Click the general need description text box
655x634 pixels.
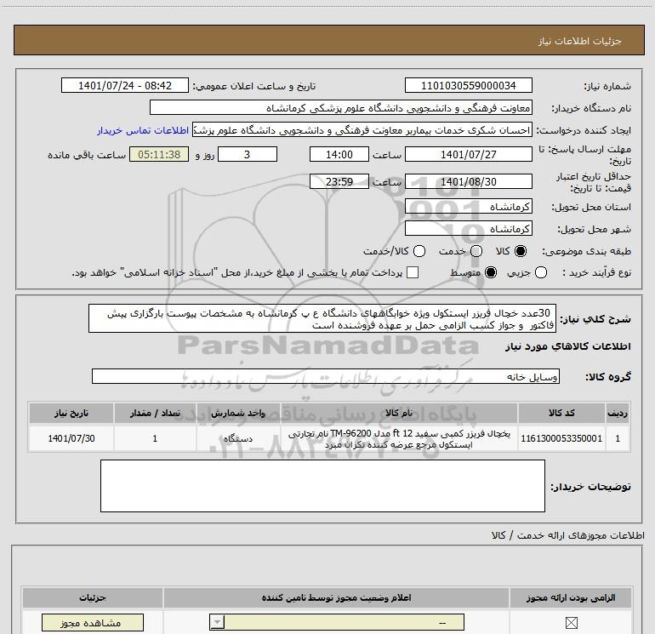pos(322,318)
